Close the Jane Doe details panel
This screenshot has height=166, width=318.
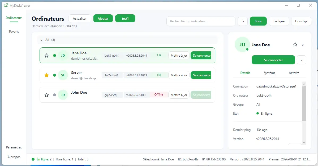[303, 45]
